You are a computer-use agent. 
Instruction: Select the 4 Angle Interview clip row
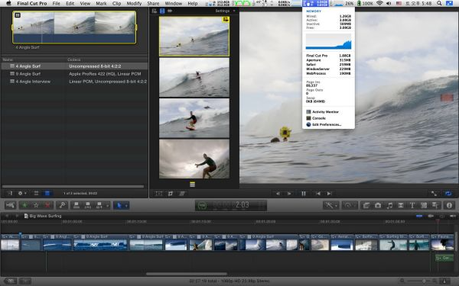[74, 82]
